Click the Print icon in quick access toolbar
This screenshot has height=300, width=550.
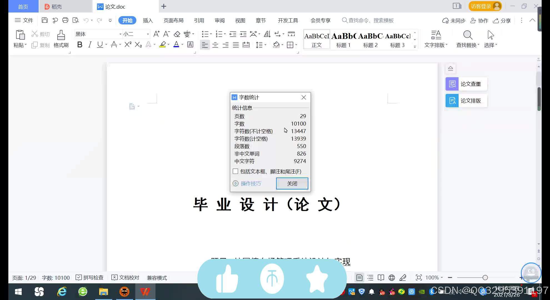point(65,20)
